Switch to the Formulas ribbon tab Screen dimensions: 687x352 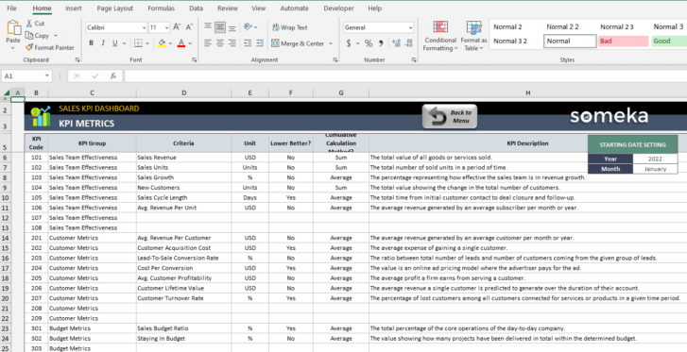click(x=161, y=8)
